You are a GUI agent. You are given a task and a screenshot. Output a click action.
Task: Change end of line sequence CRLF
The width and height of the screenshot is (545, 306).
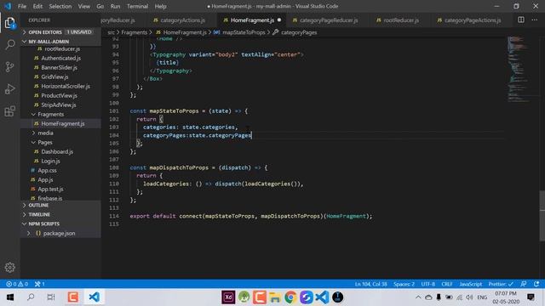pyautogui.click(x=446, y=284)
